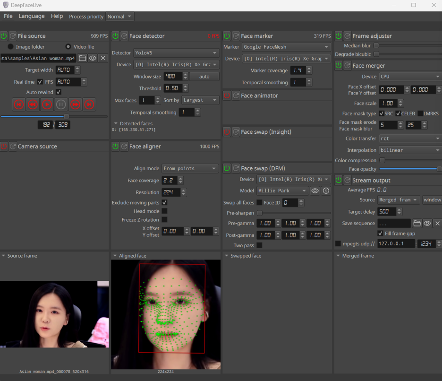Open Process priority dropdown
The height and width of the screenshot is (381, 442).
click(120, 17)
